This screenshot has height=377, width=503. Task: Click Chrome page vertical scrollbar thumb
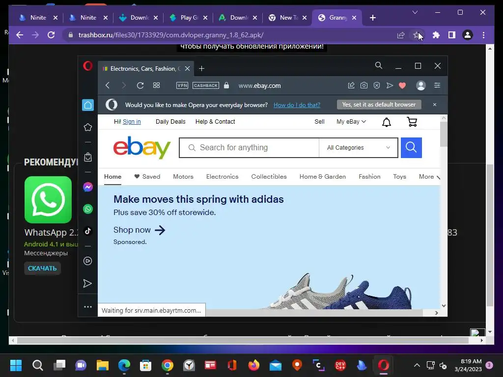(x=490, y=235)
